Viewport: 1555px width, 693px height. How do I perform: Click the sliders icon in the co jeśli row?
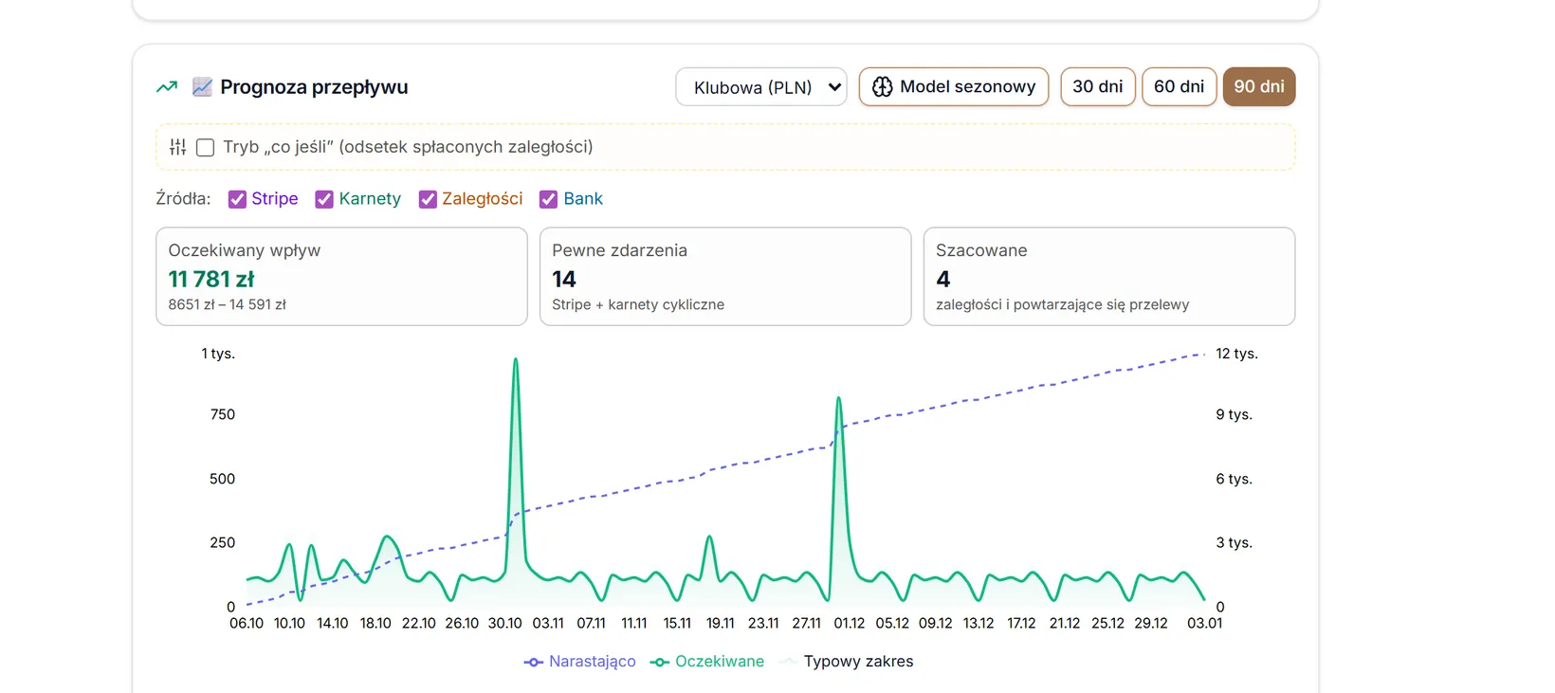(178, 147)
